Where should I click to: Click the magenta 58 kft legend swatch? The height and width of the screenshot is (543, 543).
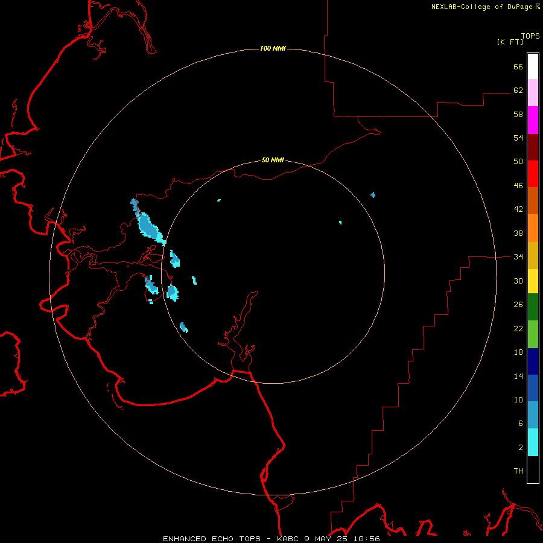533,120
